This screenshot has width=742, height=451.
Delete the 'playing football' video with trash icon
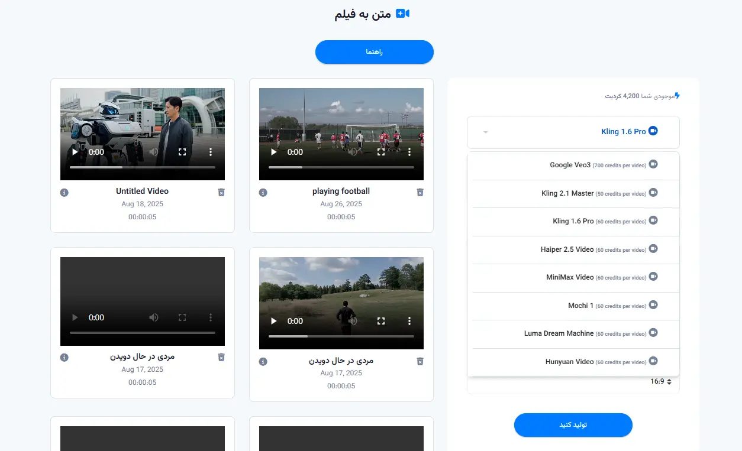point(420,192)
